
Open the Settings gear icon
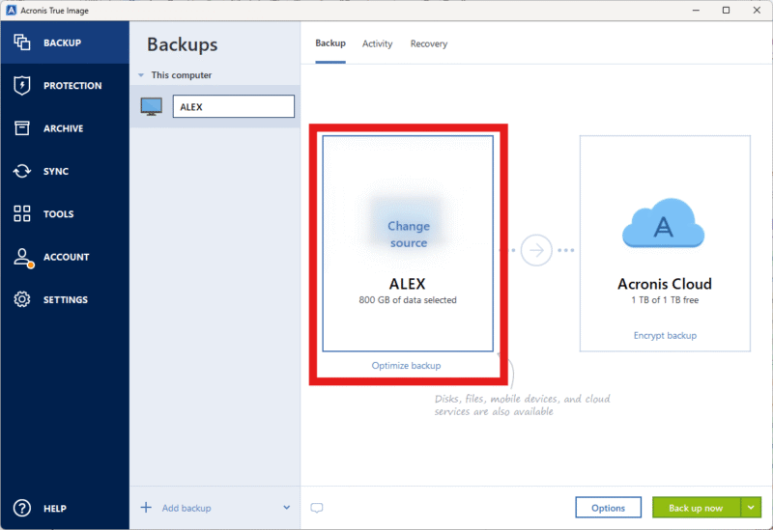21,299
